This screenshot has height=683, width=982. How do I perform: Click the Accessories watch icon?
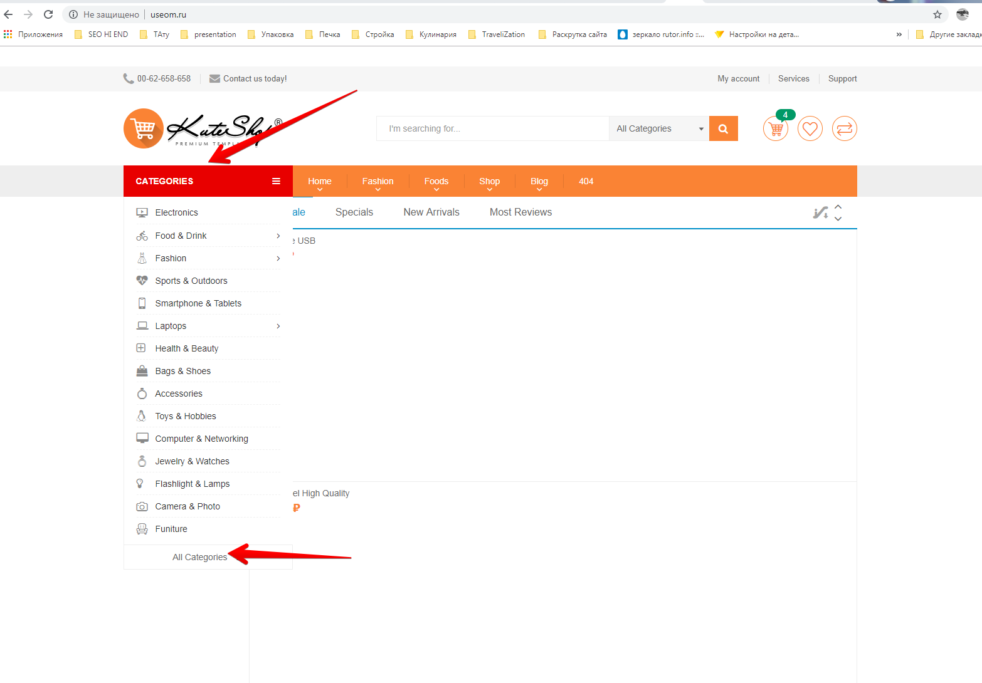point(142,394)
